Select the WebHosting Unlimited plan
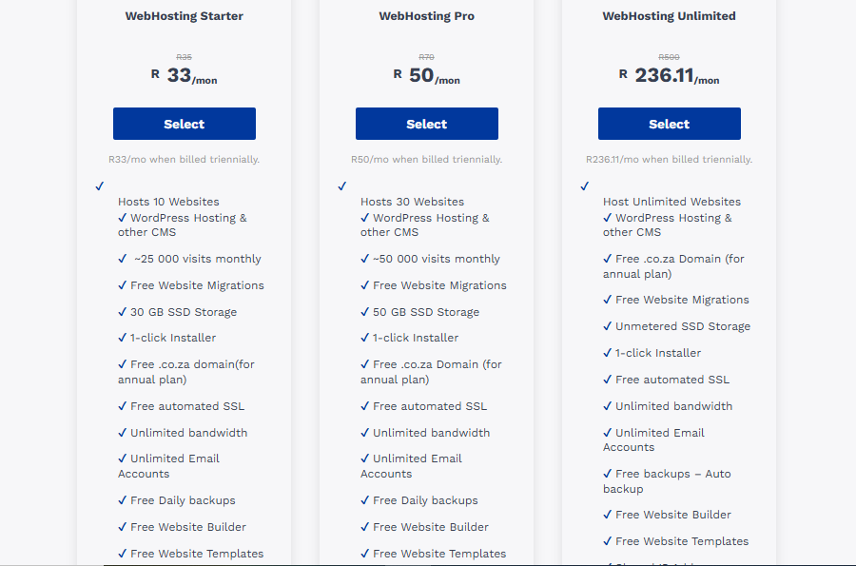The height and width of the screenshot is (566, 856). point(669,124)
